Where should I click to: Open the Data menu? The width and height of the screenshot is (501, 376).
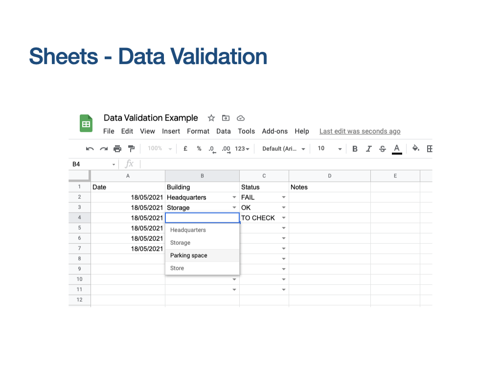[224, 131]
